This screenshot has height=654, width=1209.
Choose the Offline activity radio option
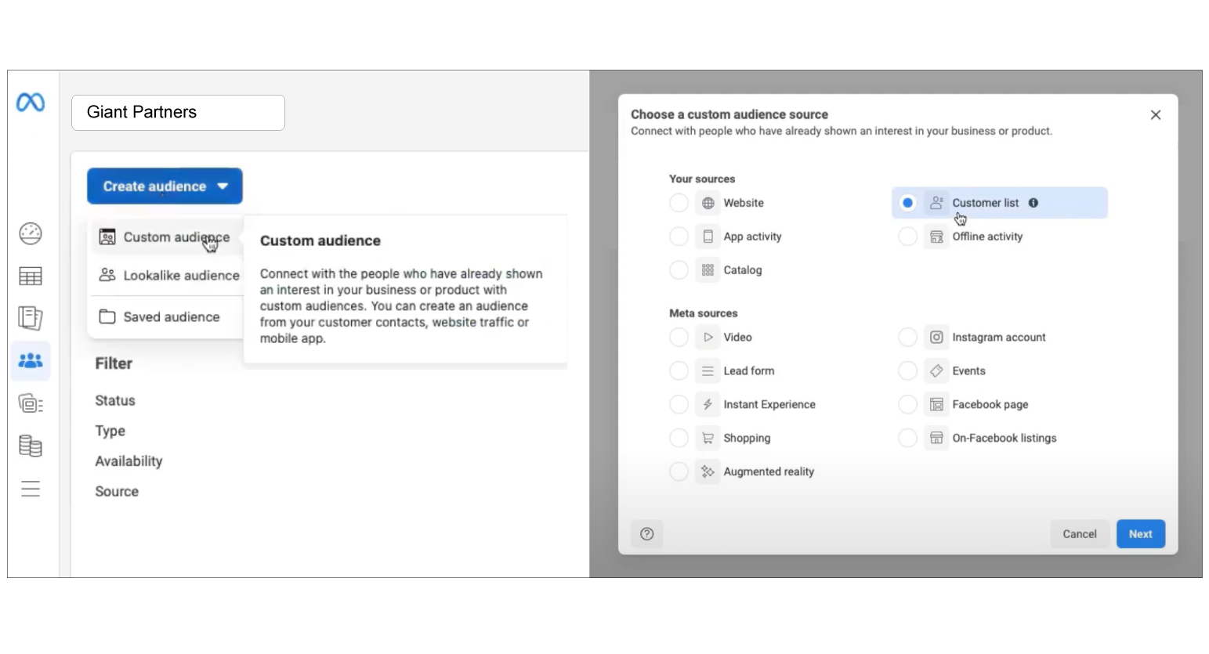(907, 237)
